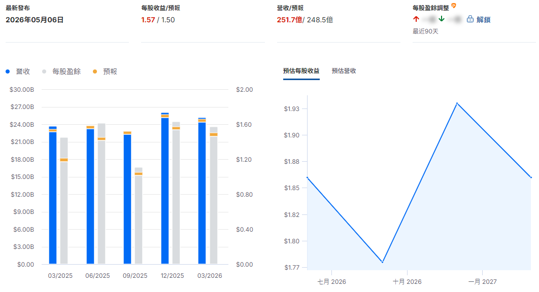Click the 最新發布 heading
Viewport: 539px width, 292px height.
[18, 8]
